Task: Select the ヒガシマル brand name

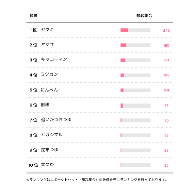Action: pyautogui.click(x=52, y=135)
